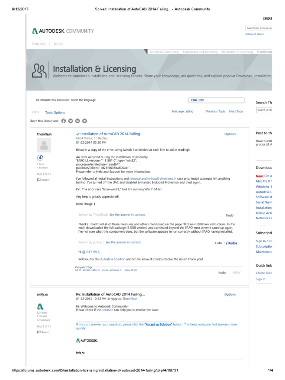Open Installation & Licensing breadcrumb
The height and width of the screenshot is (380, 285).
pyautogui.click(x=237, y=52)
